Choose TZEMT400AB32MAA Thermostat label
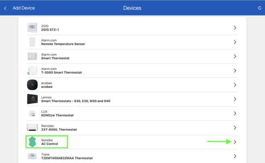 (67, 158)
